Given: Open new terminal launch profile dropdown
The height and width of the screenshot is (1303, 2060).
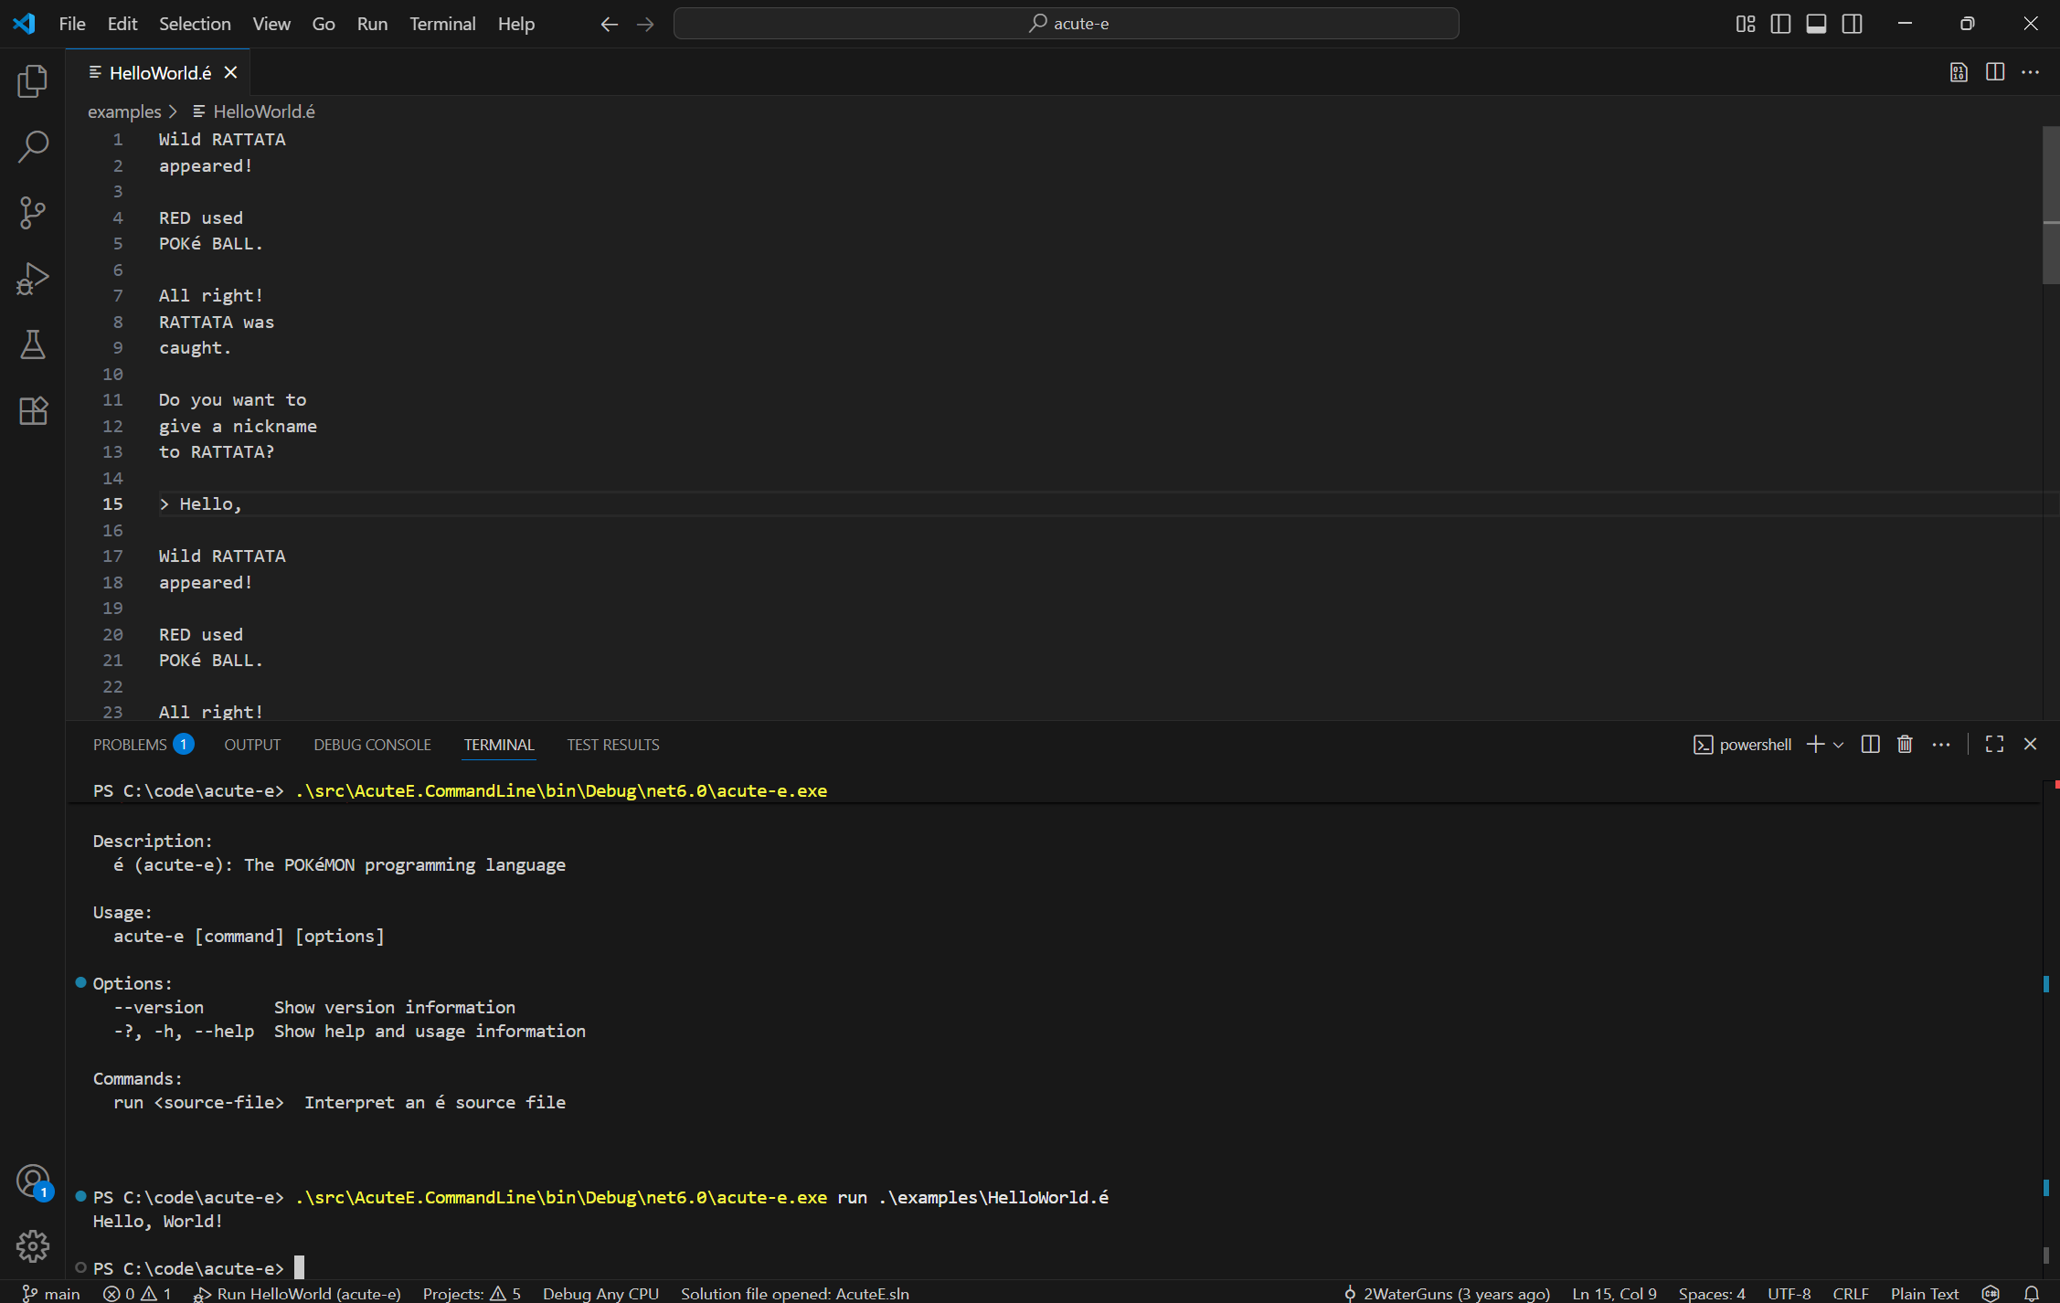Looking at the screenshot, I should click(x=1839, y=745).
